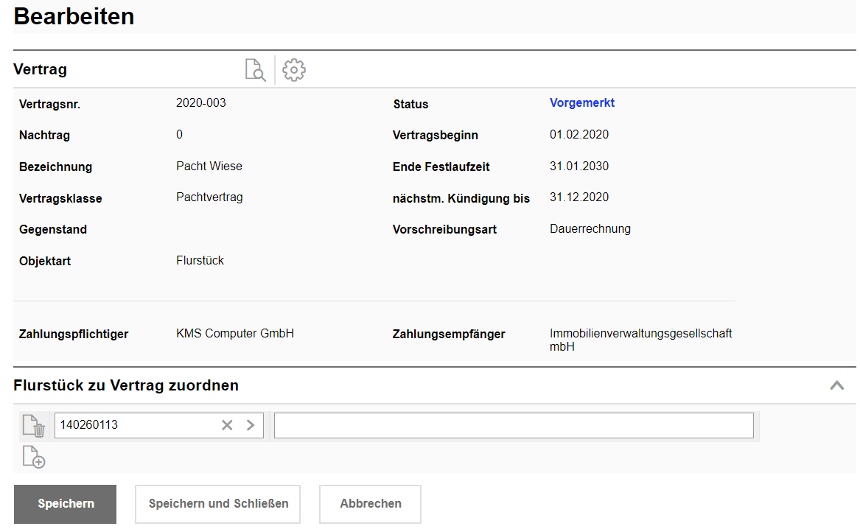The width and height of the screenshot is (860, 529).
Task: Select the empty Flurstück description field
Action: point(514,425)
